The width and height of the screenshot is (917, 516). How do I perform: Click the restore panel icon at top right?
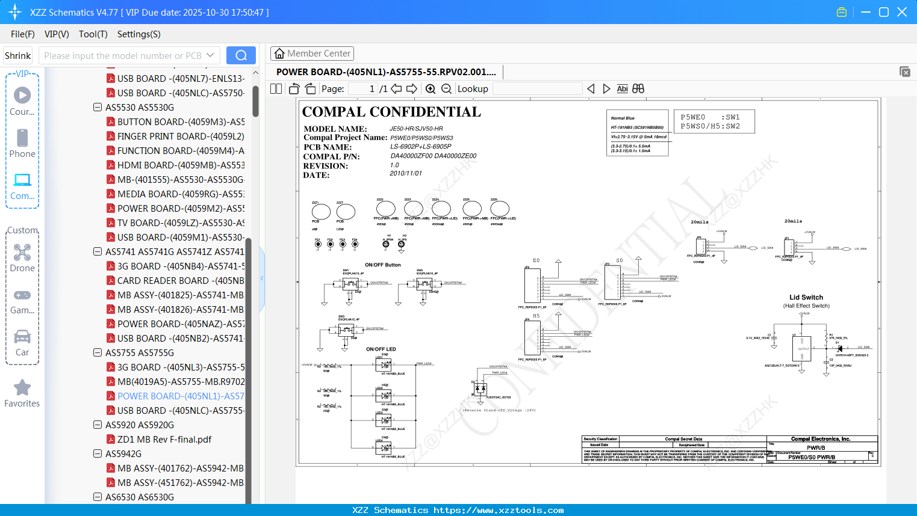point(905,72)
